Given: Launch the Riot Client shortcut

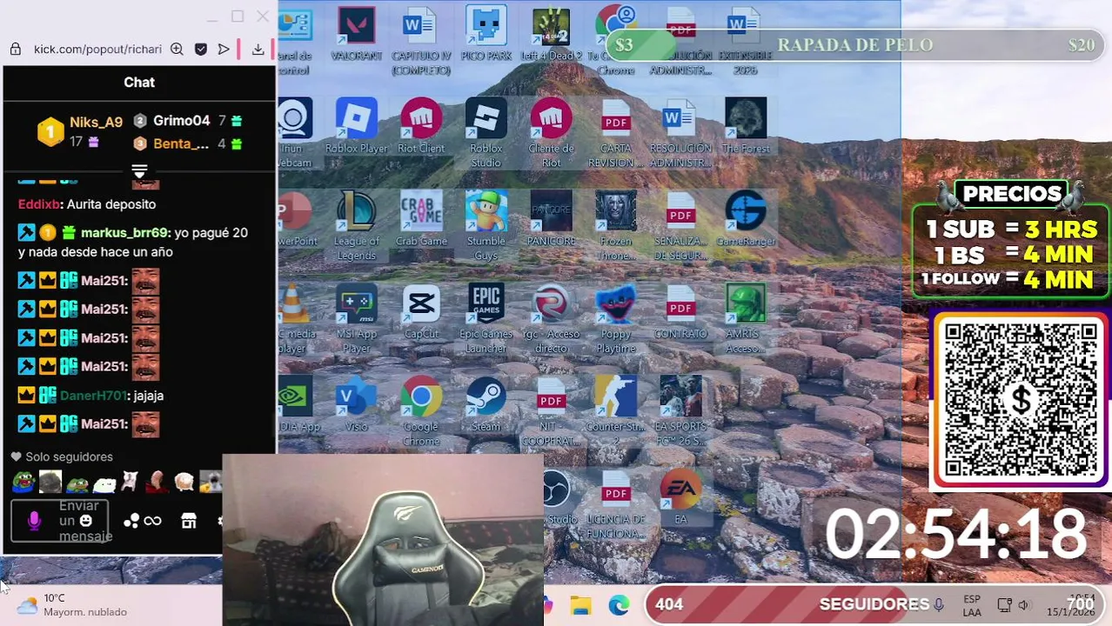Looking at the screenshot, I should pyautogui.click(x=421, y=127).
